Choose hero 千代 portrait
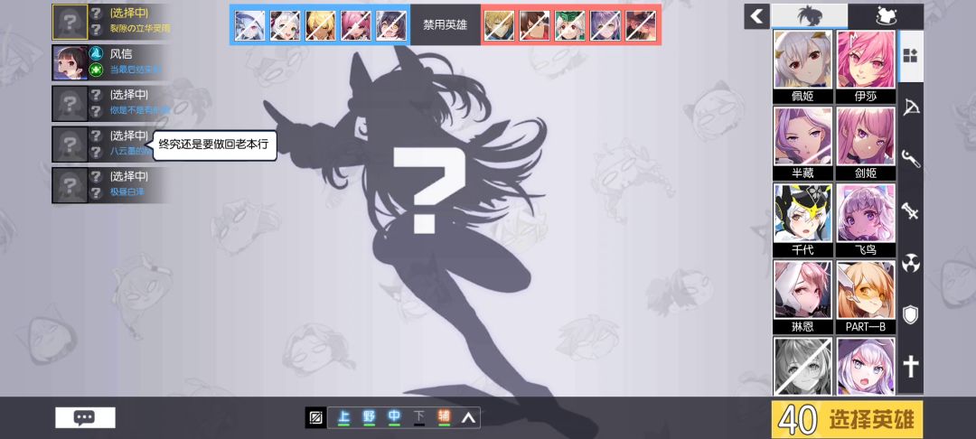976x439 pixels. click(x=802, y=219)
